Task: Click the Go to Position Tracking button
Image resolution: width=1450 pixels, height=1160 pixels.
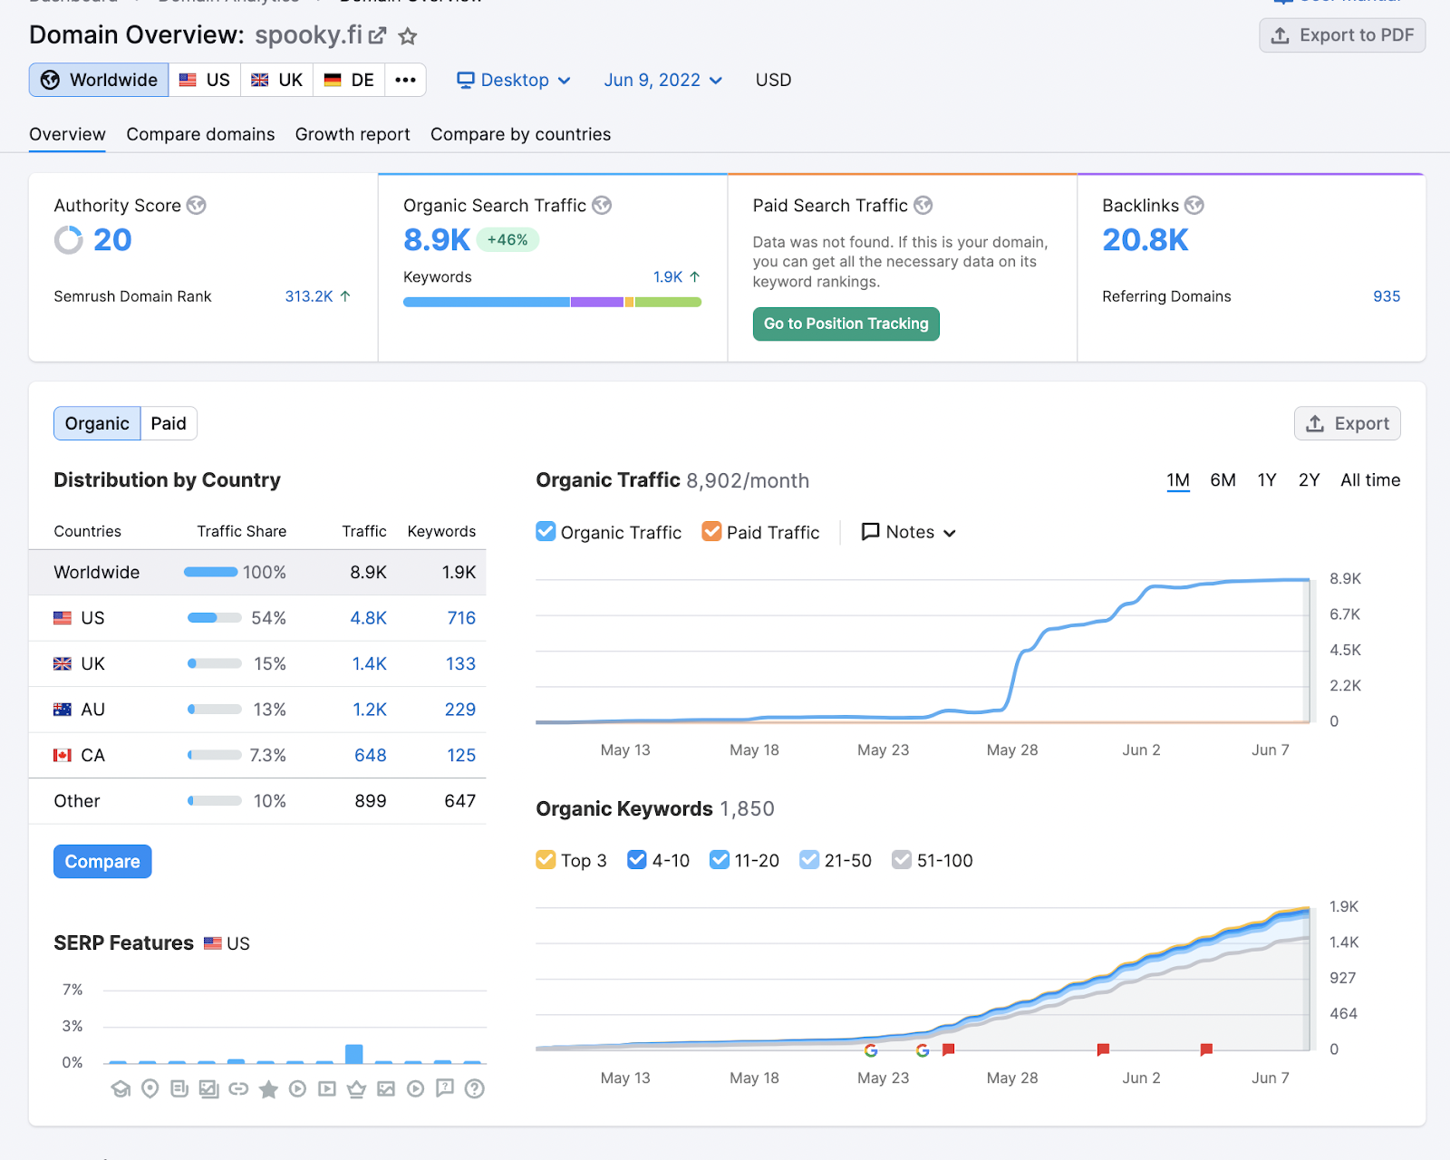Action: tap(846, 324)
